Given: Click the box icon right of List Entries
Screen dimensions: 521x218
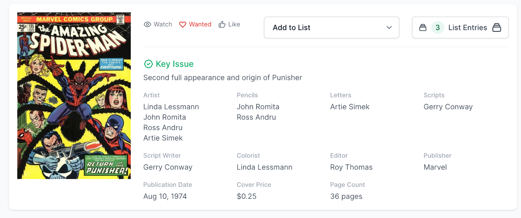Looking at the screenshot, I should click(497, 28).
